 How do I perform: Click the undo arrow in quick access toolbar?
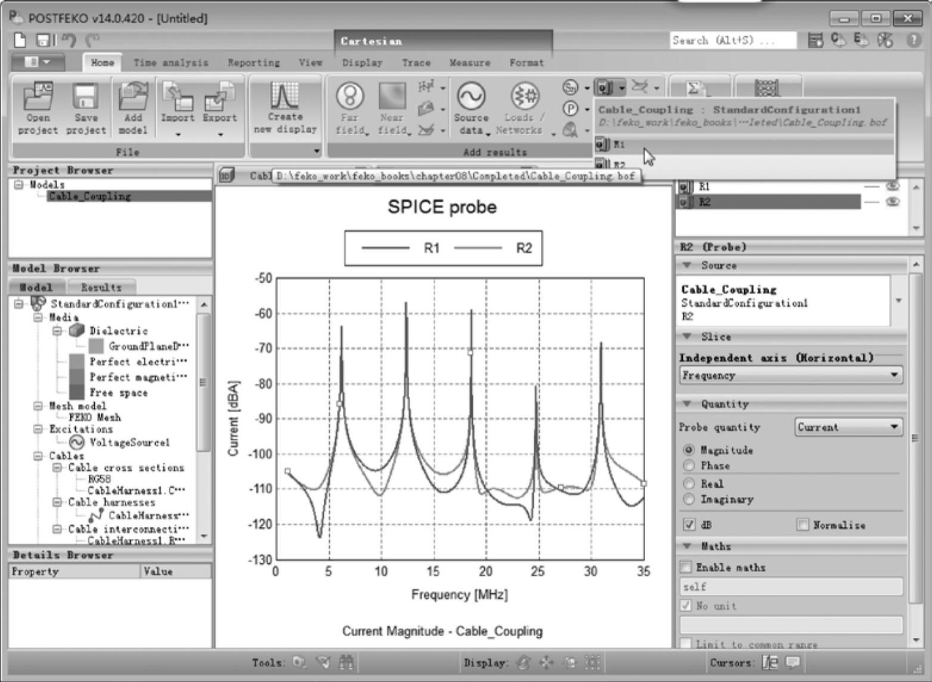point(69,41)
